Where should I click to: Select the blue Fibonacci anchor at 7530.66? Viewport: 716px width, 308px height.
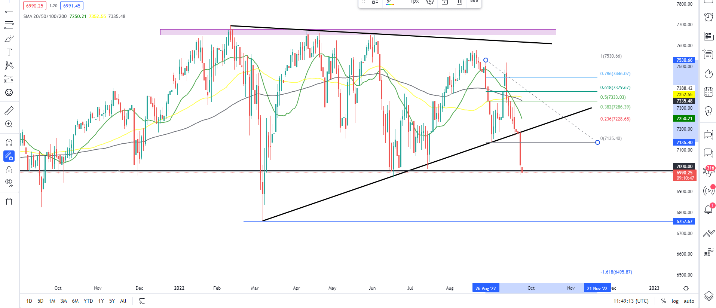486,60
